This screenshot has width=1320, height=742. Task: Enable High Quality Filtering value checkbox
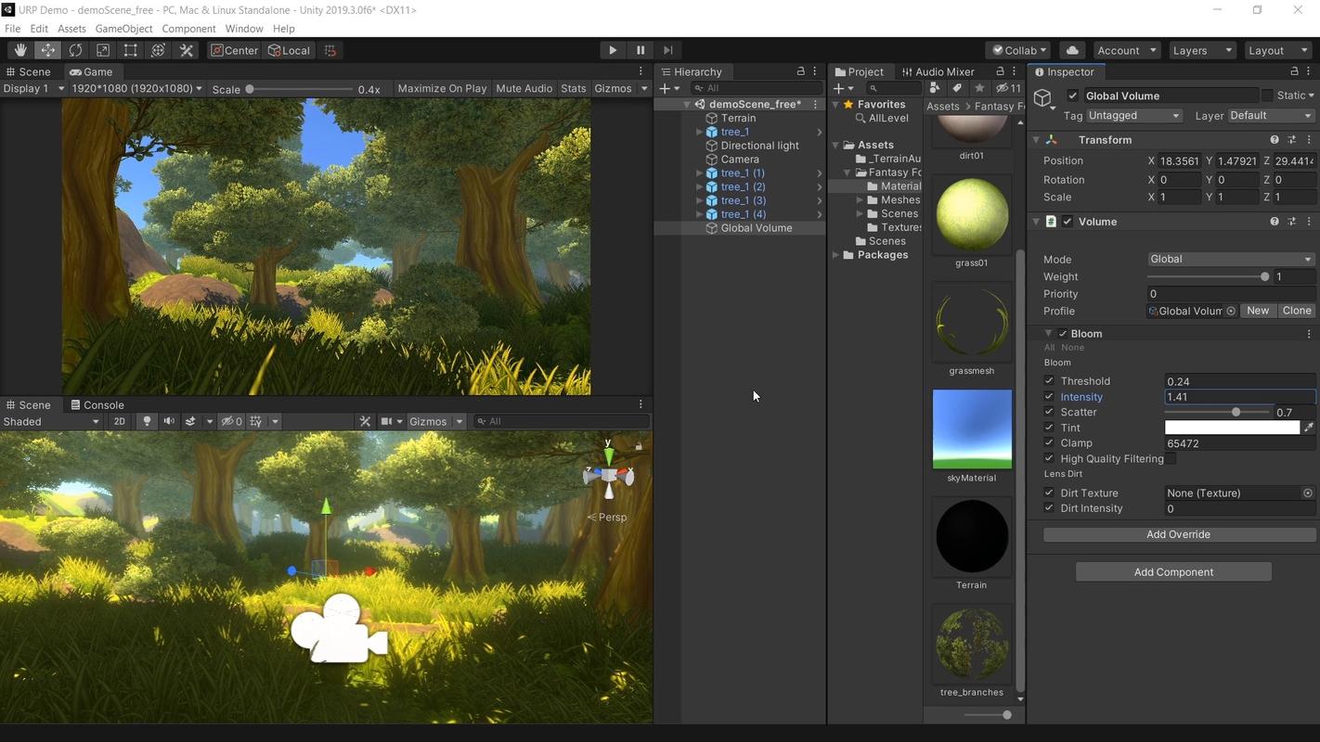tap(1171, 458)
